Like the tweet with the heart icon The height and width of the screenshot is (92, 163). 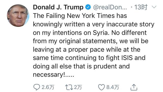tap(101, 87)
